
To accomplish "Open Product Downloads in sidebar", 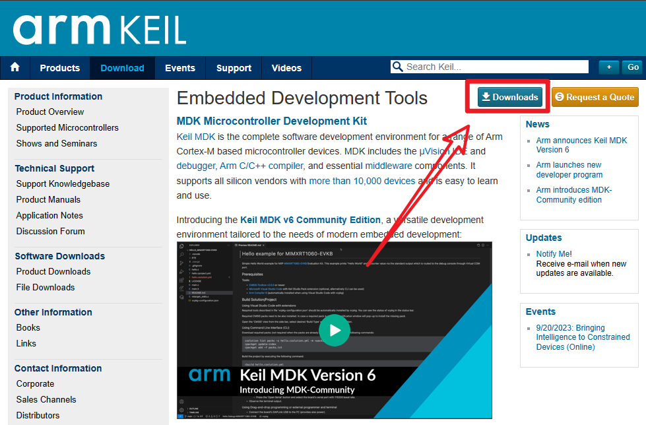I will click(x=53, y=271).
